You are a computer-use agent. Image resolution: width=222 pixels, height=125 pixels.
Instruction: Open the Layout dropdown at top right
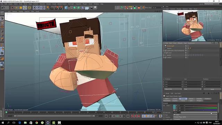(x=212, y=4)
